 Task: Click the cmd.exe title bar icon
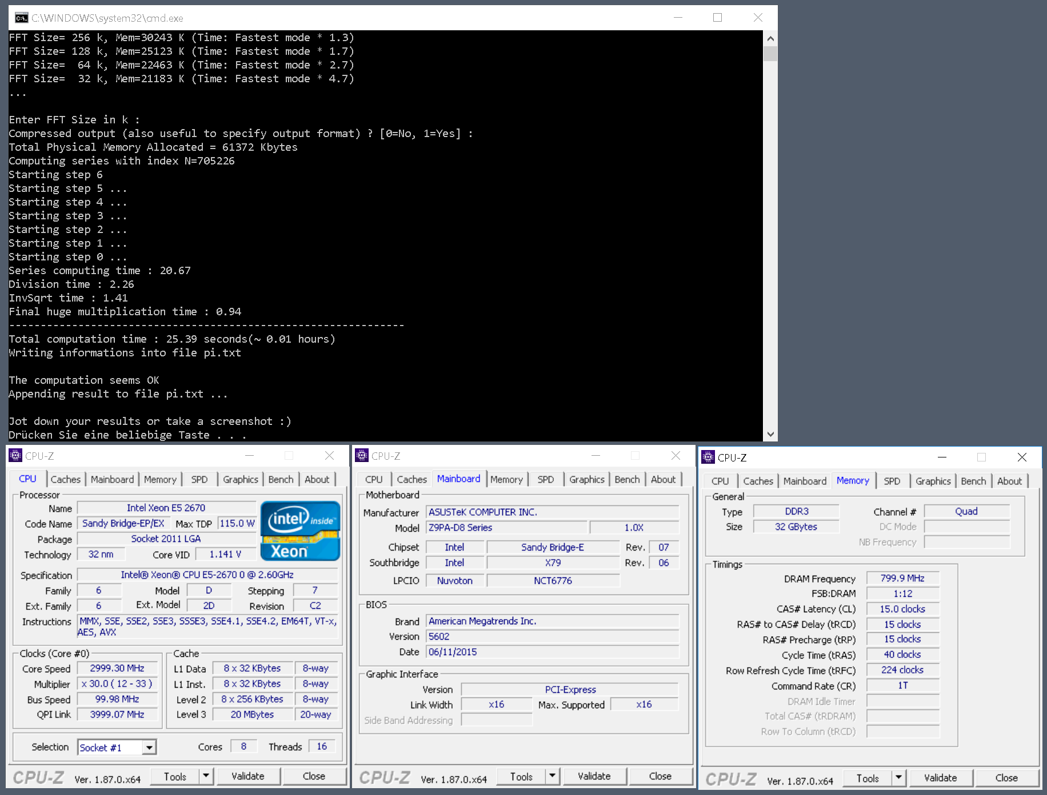[21, 18]
